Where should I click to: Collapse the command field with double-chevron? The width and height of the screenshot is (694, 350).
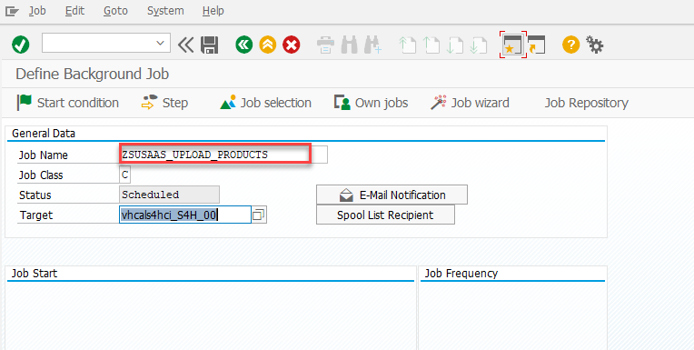186,45
